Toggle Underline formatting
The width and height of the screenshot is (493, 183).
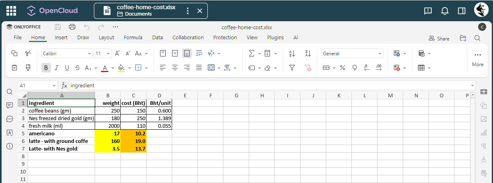67,68
